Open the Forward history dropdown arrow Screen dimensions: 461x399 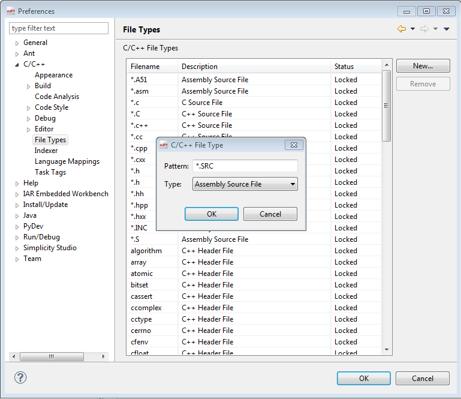click(x=435, y=29)
